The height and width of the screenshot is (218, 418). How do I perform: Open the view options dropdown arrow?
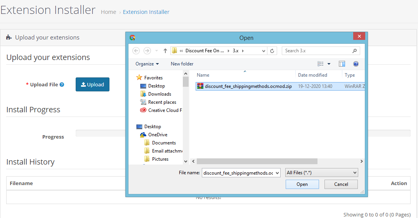click(329, 64)
